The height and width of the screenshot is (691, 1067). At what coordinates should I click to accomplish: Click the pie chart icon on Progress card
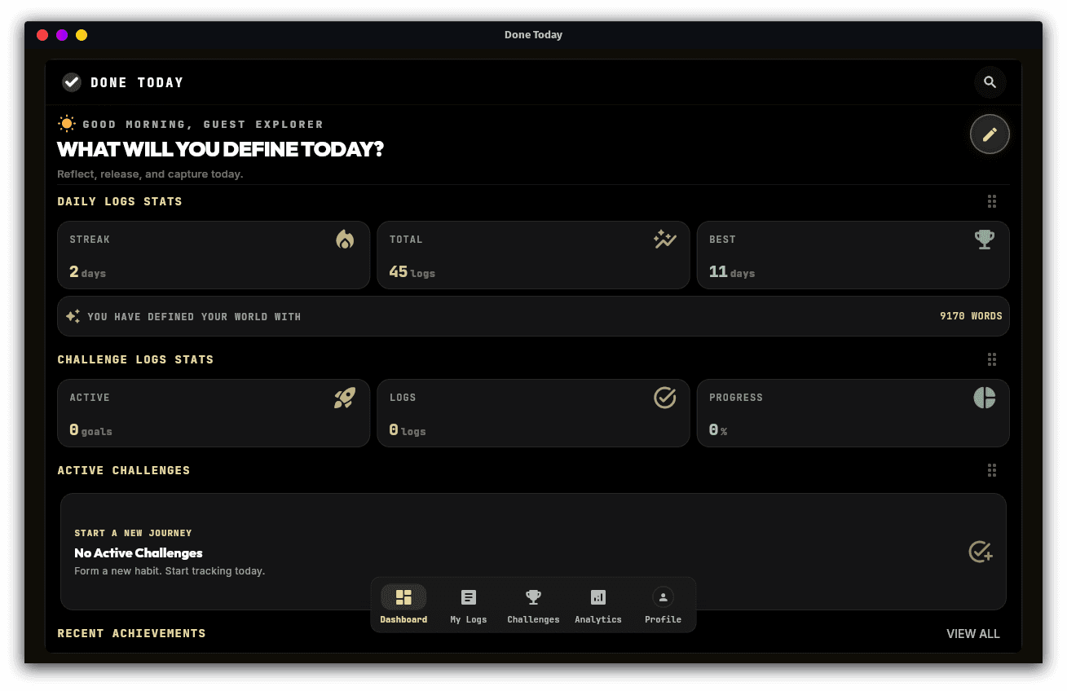[x=985, y=398]
